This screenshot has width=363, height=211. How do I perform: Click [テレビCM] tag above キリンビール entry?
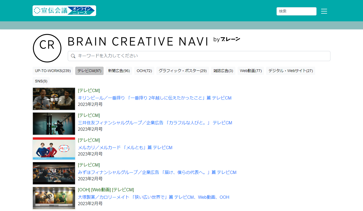89,90
